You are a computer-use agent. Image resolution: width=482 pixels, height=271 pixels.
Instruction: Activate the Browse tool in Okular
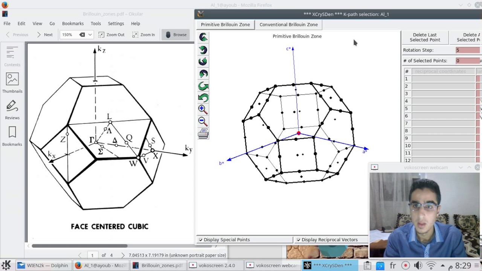point(176,35)
